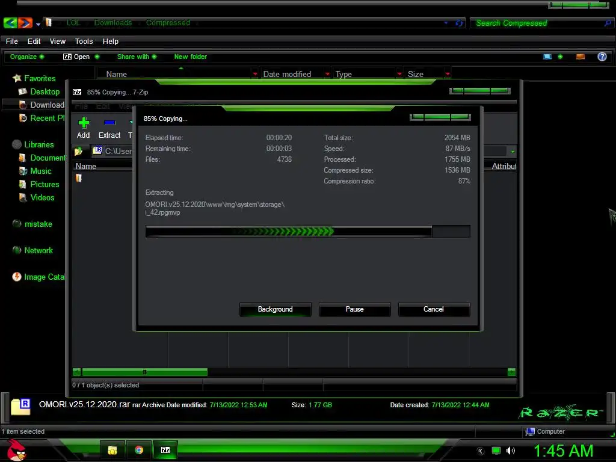Click Image Catalog entry in sidebar
Screen dimensions: 616x462
point(44,277)
